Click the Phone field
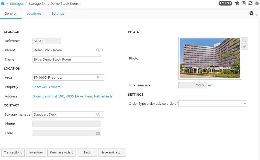The height and width of the screenshot is (160, 260). pos(67,124)
